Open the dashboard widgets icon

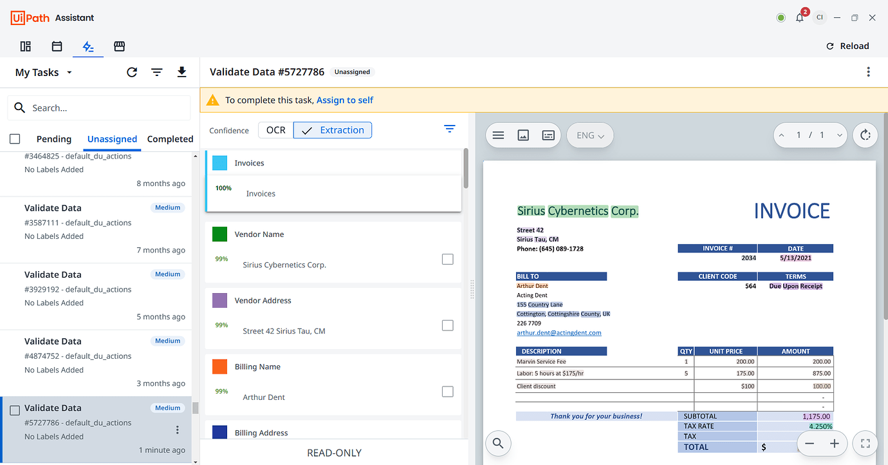coord(25,46)
